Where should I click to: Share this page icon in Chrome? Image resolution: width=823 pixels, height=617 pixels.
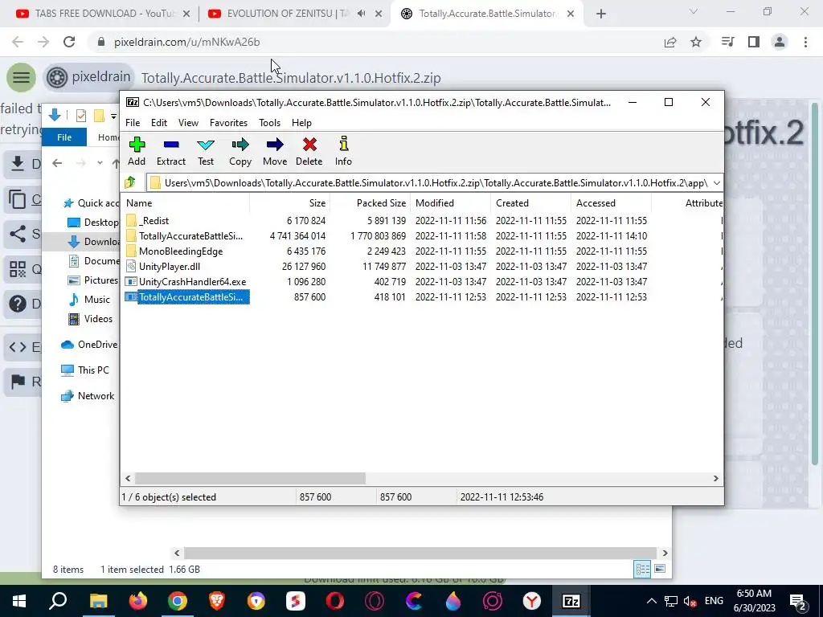670,42
